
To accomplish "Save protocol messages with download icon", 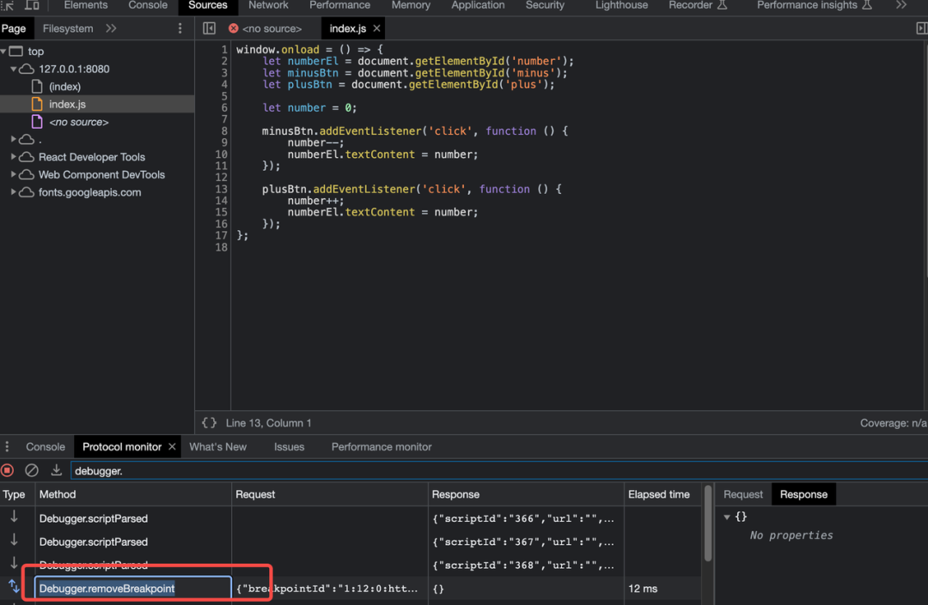I will coord(56,470).
